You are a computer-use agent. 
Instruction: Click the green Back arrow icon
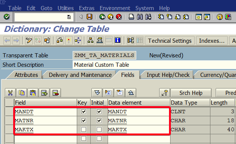(x=102, y=17)
